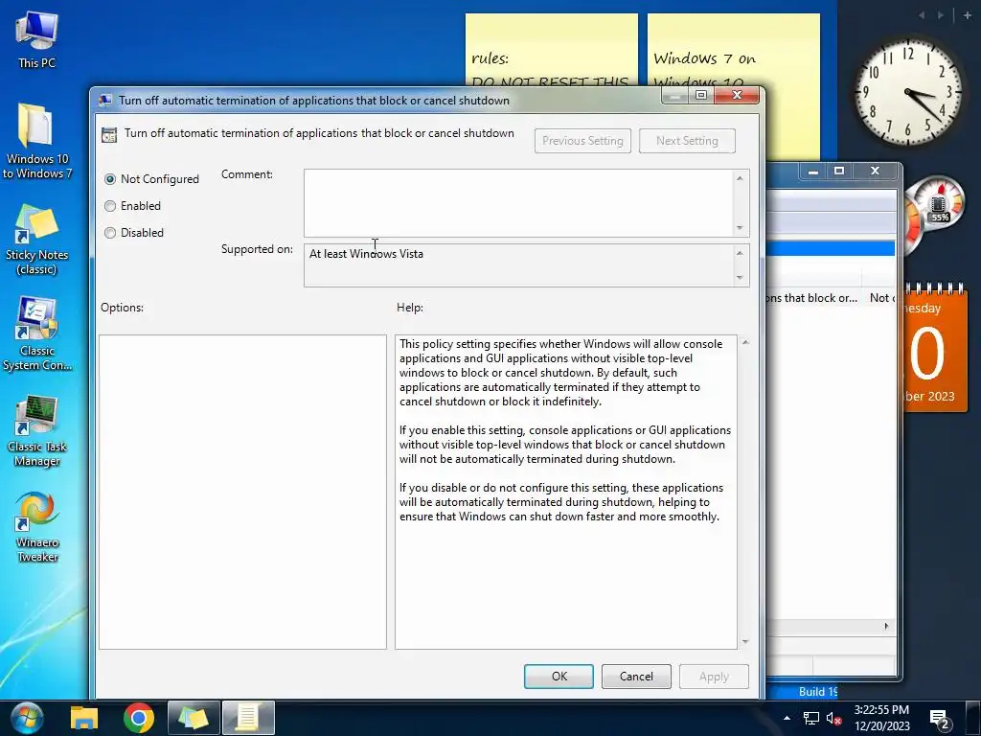This screenshot has width=981, height=736.
Task: Click Comment box scroll up arrow
Action: coord(741,178)
